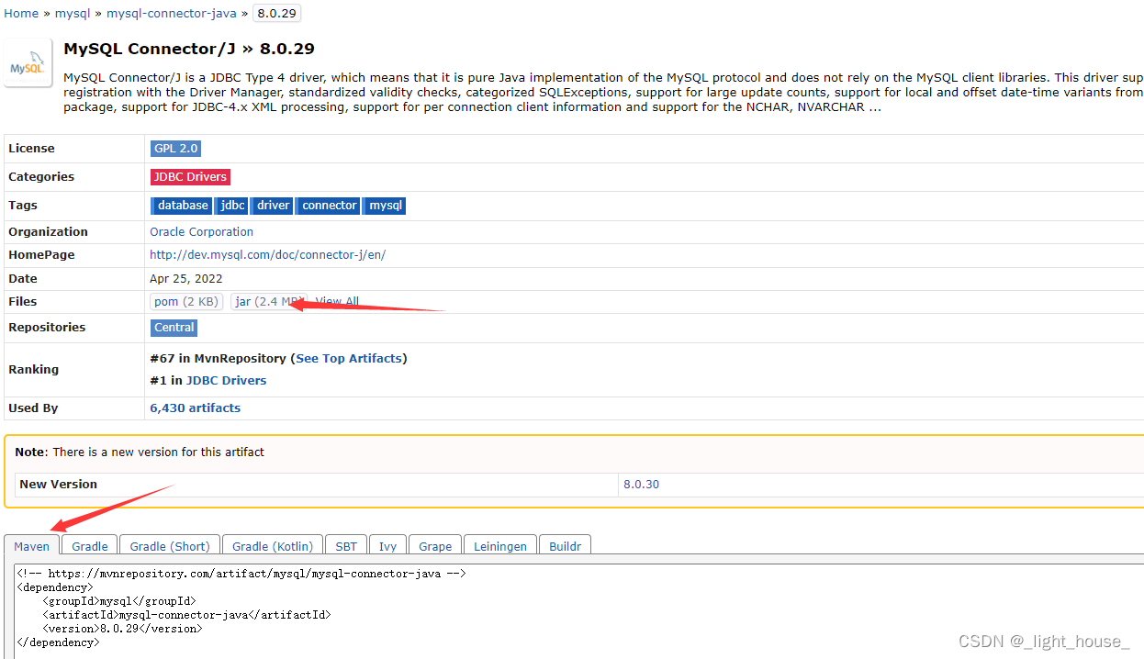
Task: Click the Files row label
Action: pos(23,302)
